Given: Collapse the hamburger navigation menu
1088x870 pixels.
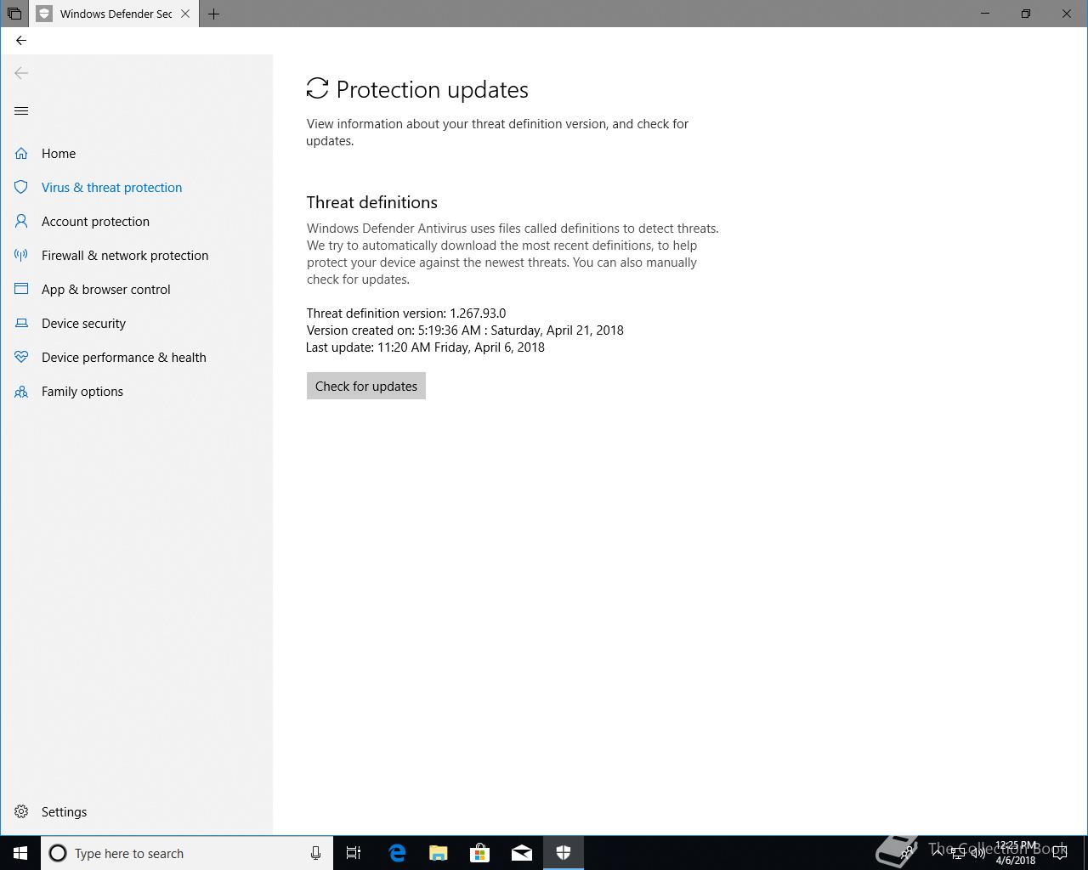Looking at the screenshot, I should (x=21, y=111).
